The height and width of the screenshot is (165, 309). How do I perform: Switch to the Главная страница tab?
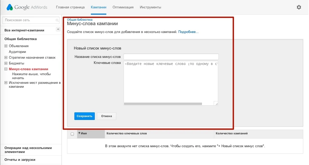pyautogui.click(x=70, y=7)
